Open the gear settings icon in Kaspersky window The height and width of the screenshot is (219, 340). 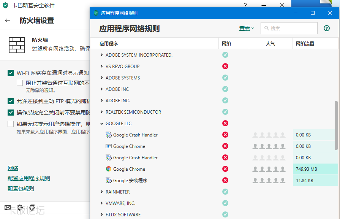point(20,208)
